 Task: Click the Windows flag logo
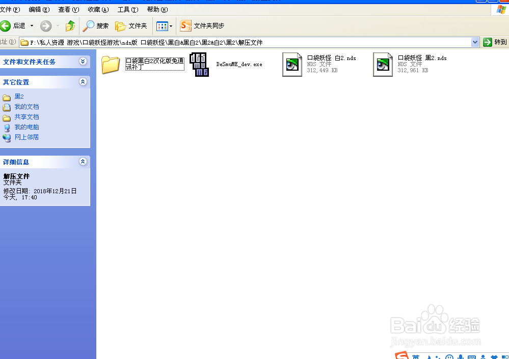coord(501,9)
